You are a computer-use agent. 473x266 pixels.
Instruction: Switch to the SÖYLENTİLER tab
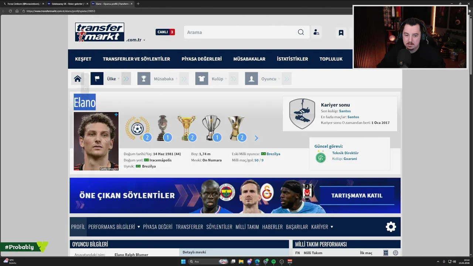click(x=219, y=226)
